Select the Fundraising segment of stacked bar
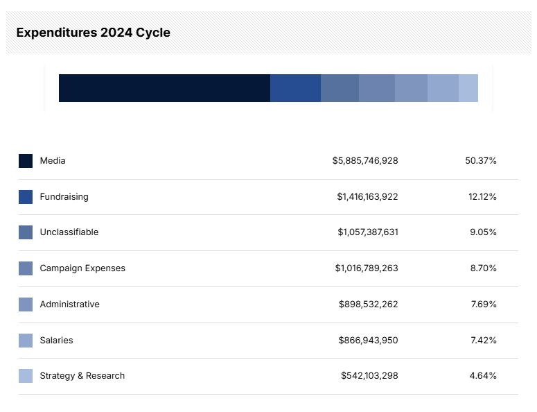 pos(295,88)
